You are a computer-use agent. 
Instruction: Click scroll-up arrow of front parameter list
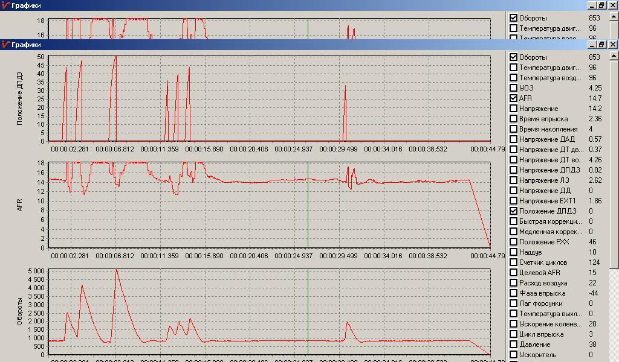614,56
